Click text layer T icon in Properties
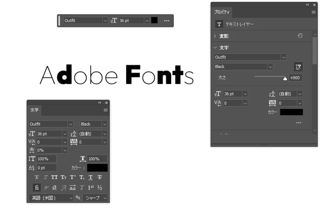The image size is (332, 210). click(x=219, y=24)
